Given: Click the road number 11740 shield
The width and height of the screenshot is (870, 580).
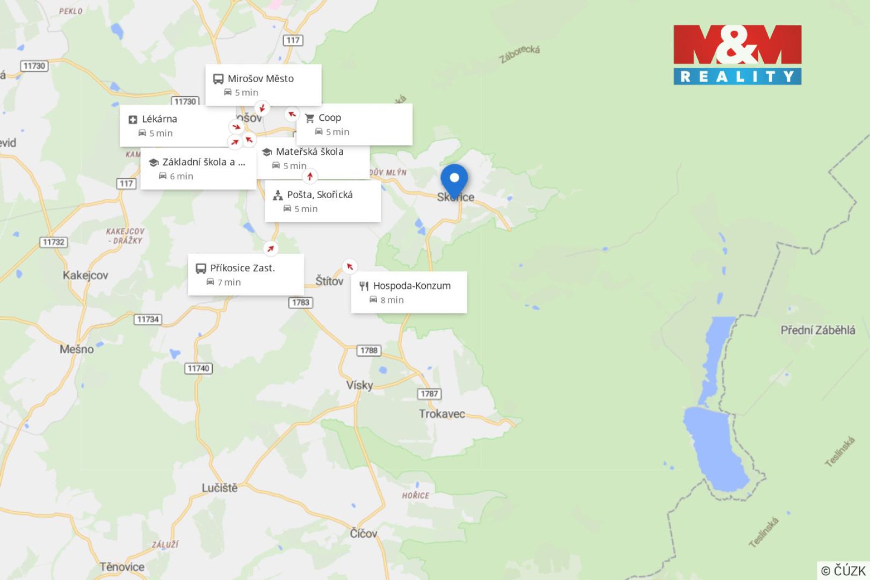Looking at the screenshot, I should tap(198, 368).
